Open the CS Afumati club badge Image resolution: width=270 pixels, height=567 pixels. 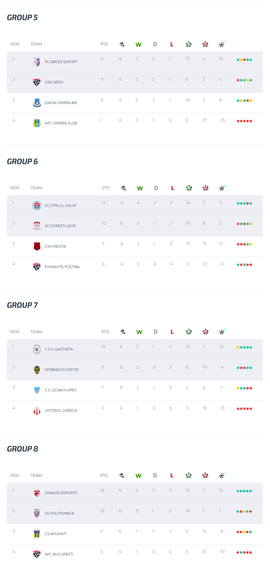pyautogui.click(x=37, y=534)
